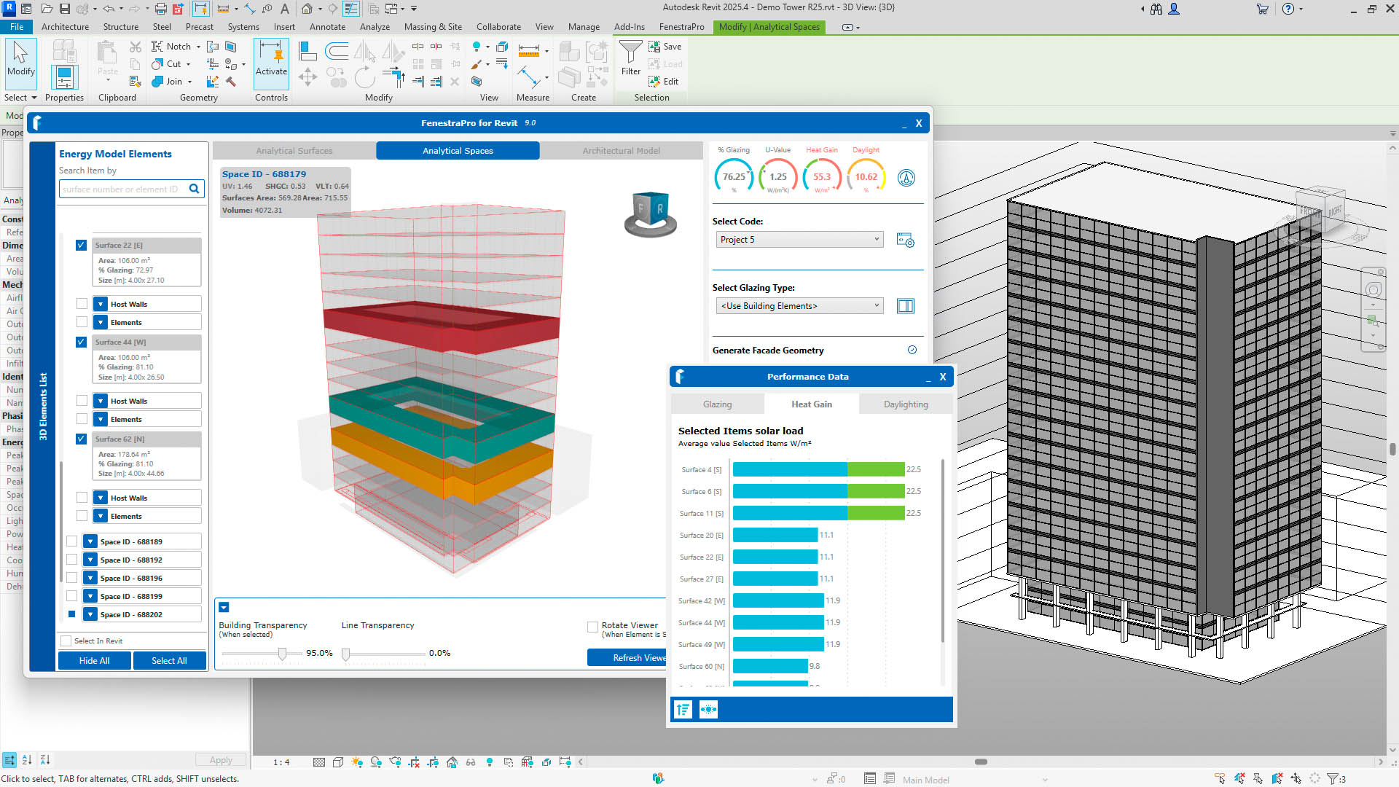Enable Rotate Viewer checkbox
Screen dimensions: 1399x787
(592, 627)
